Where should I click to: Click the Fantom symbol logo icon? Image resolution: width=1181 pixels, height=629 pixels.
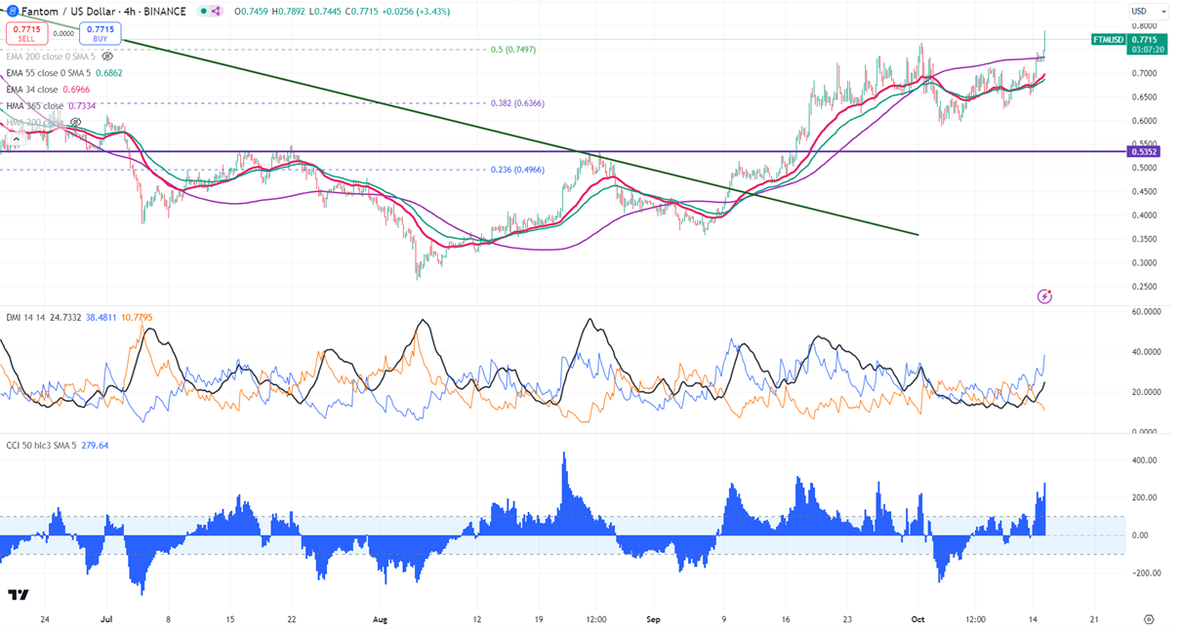coord(12,11)
